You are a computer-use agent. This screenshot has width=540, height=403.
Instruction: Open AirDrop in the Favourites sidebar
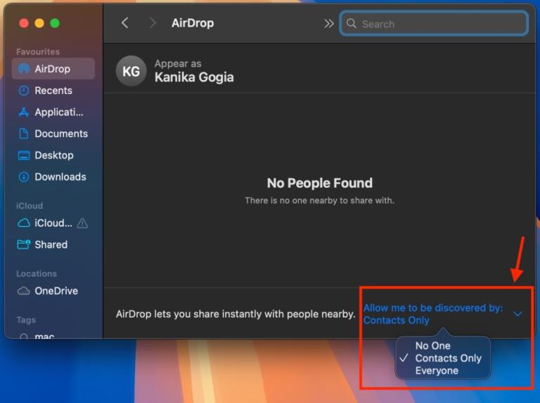point(53,69)
